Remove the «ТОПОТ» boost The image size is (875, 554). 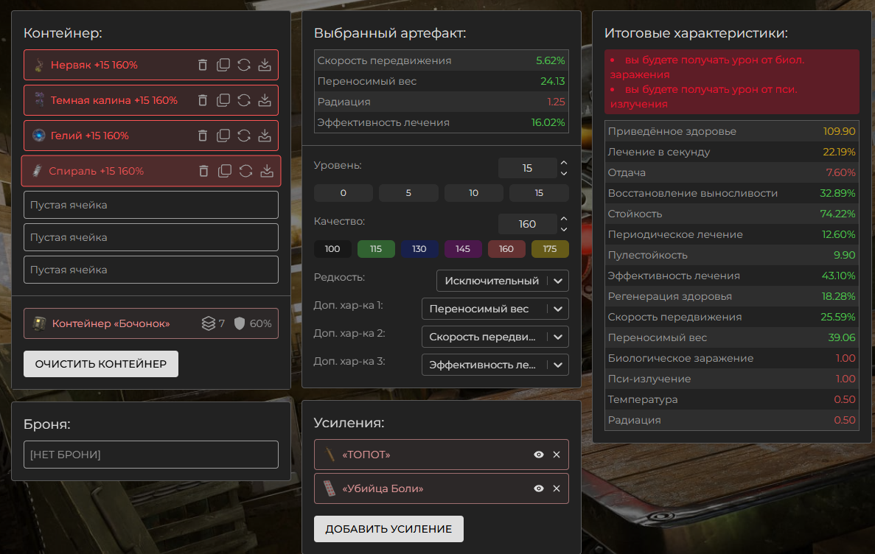(x=557, y=455)
